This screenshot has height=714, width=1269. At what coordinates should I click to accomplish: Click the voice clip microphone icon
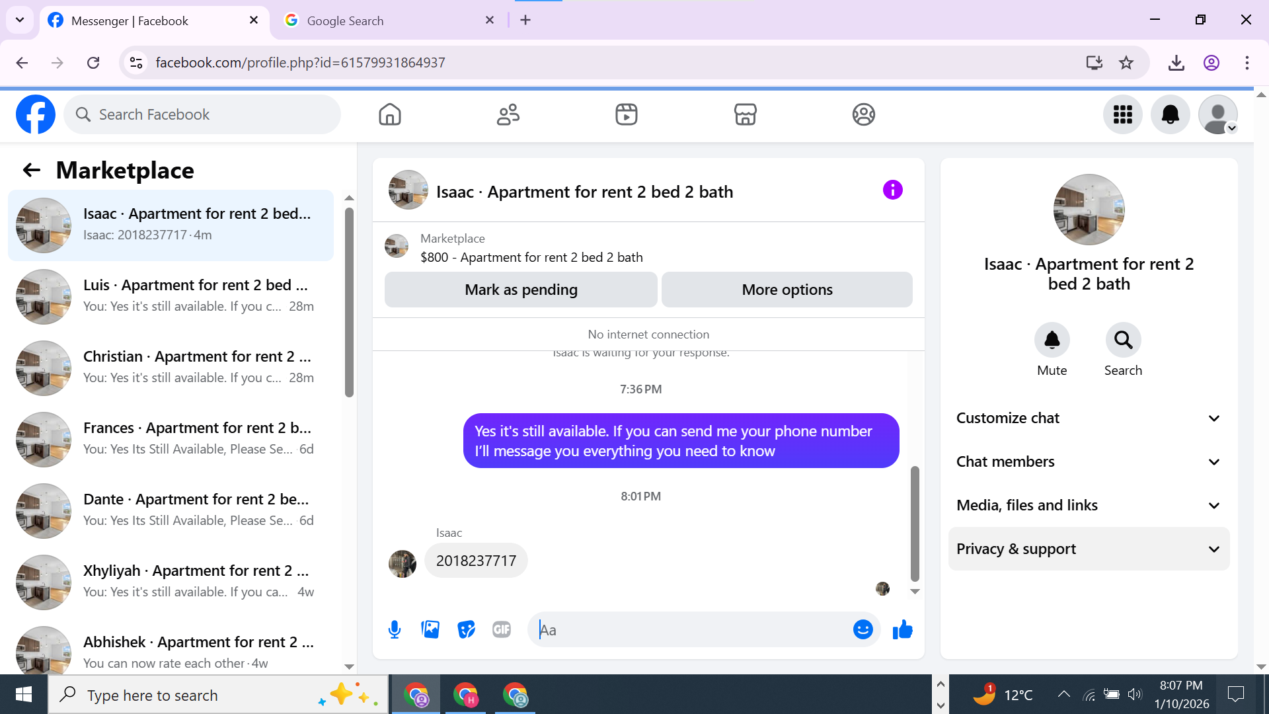[395, 629]
